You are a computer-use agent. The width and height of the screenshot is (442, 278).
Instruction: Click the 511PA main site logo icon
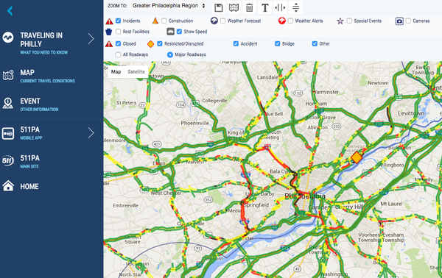[x=8, y=160]
